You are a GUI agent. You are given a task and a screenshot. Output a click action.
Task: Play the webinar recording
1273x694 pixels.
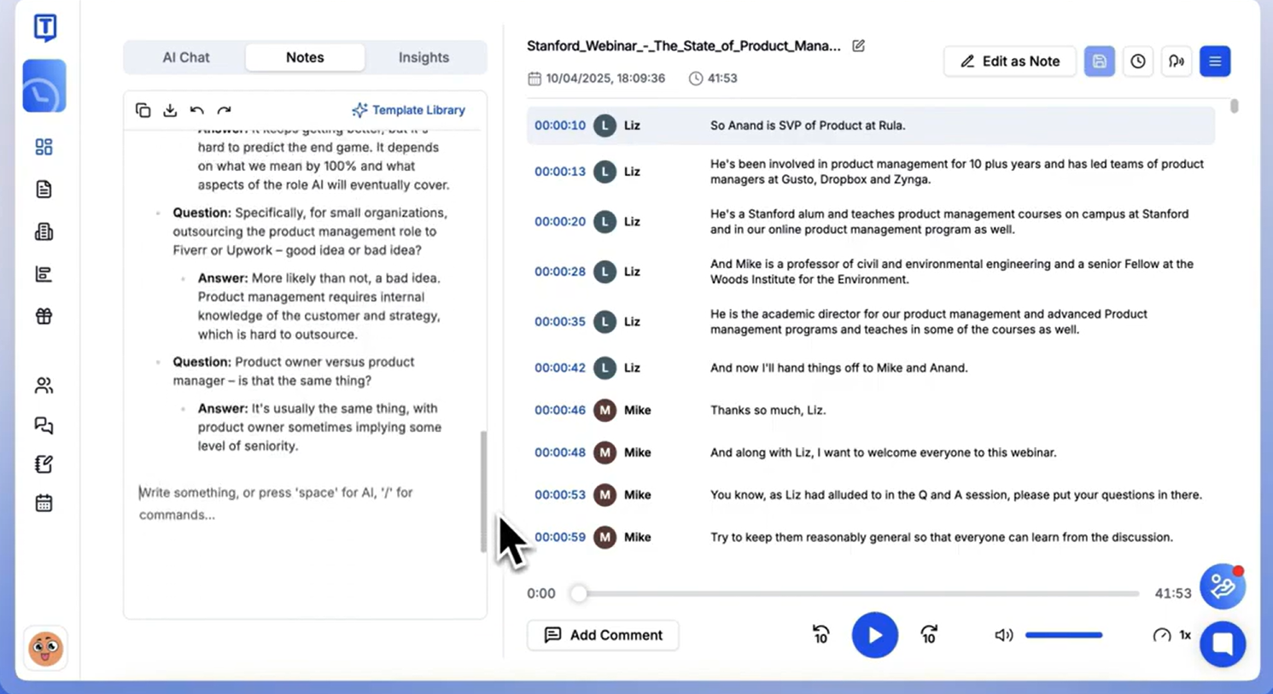874,635
